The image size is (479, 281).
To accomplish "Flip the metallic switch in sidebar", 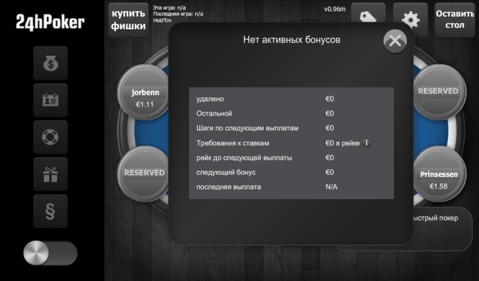I will [x=50, y=253].
